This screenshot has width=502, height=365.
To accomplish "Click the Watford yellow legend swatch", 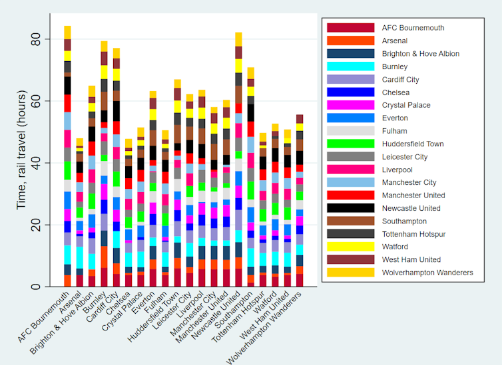I will pos(351,247).
